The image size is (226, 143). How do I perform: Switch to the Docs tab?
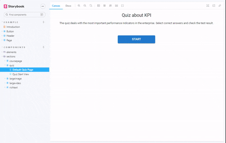click(68, 6)
